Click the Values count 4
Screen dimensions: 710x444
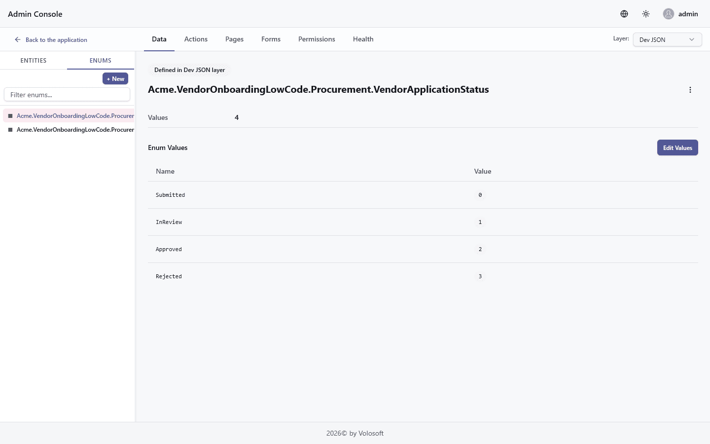point(237,117)
